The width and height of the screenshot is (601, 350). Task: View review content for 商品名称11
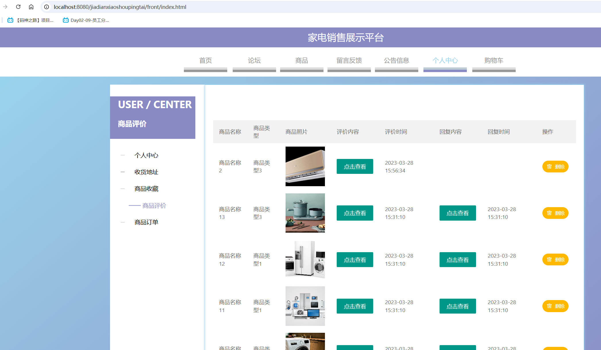[x=355, y=306]
